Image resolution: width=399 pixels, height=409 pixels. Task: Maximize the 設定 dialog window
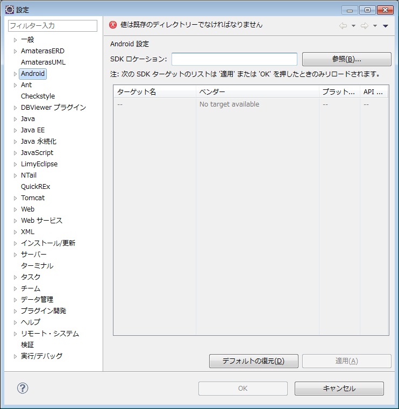pyautogui.click(x=367, y=10)
